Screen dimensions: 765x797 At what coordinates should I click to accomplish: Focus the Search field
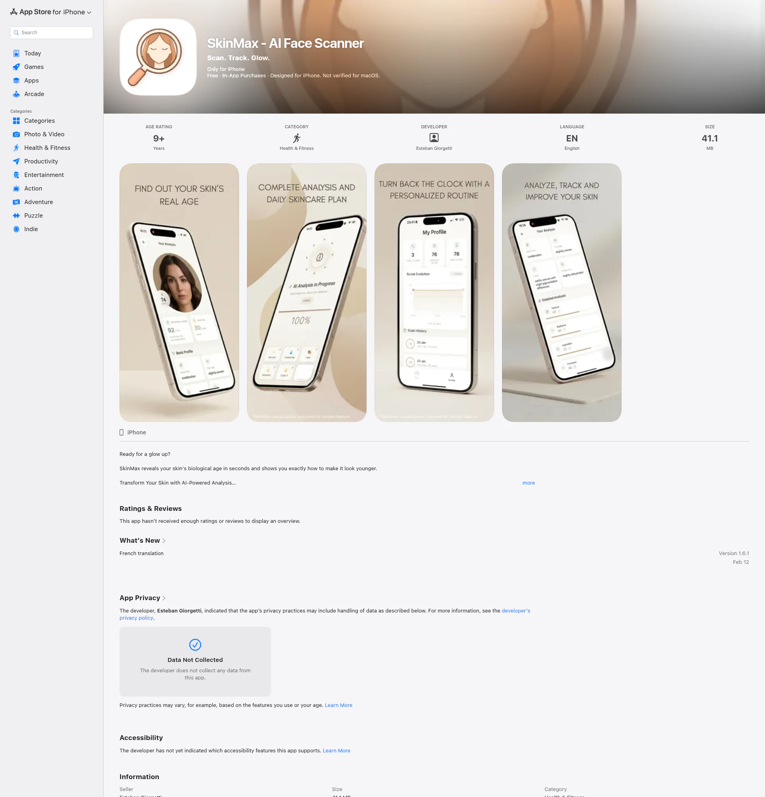[x=52, y=33]
